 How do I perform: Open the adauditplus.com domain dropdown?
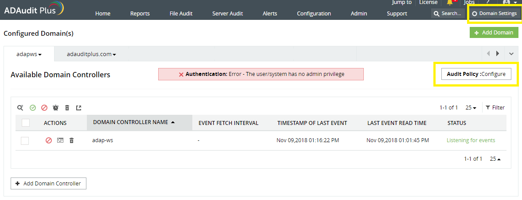[91, 54]
